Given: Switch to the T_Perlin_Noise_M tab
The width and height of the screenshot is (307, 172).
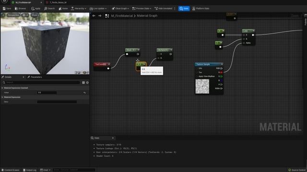Looking at the screenshot, I should (58, 2).
